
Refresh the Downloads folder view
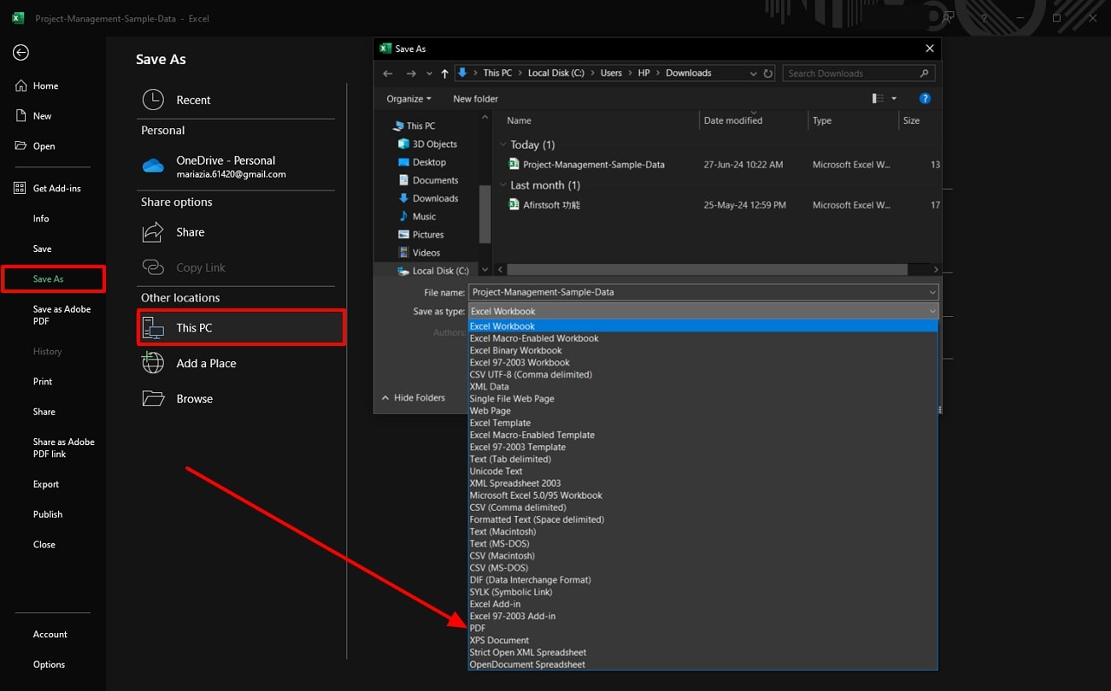[768, 73]
